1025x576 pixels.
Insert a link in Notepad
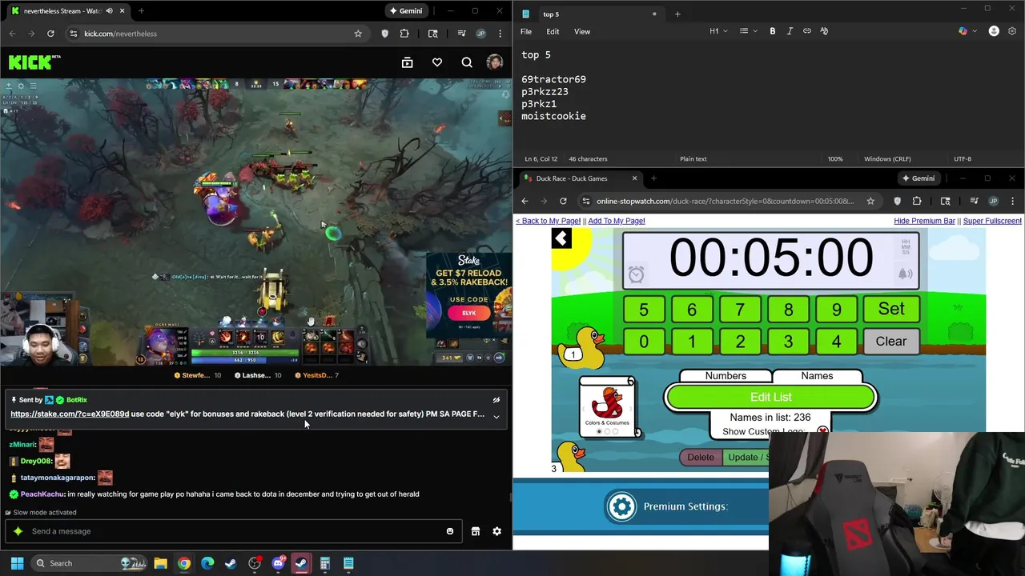point(807,31)
